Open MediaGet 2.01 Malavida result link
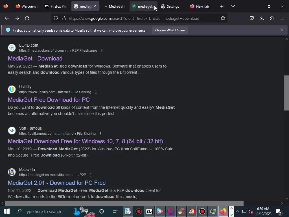 [57, 183]
